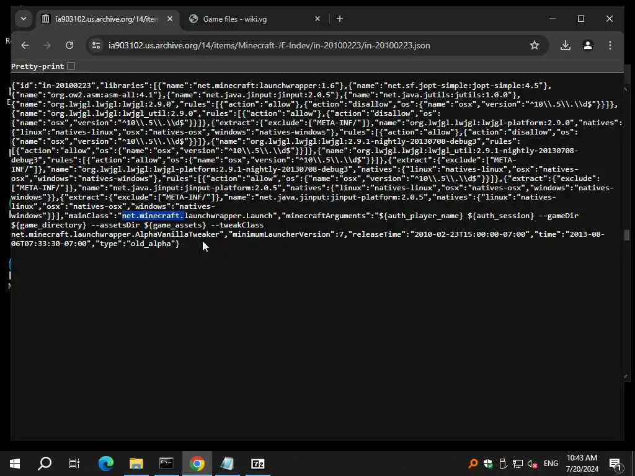Switch to Game files - wiki.vg tab
This screenshot has height=476, width=635.
point(254,19)
